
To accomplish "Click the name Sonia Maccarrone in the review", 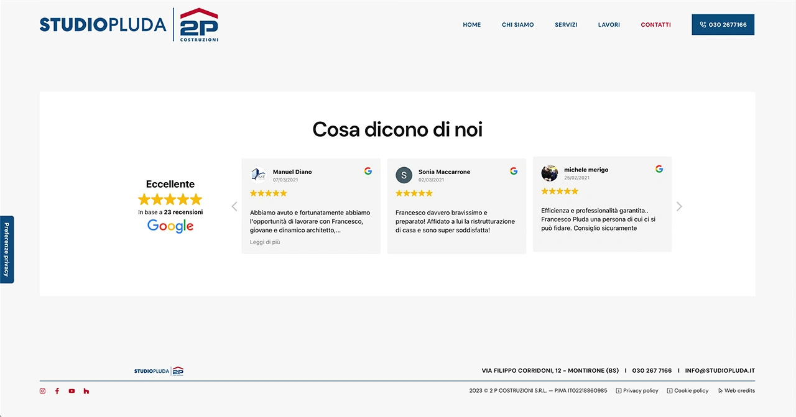I will [x=444, y=172].
